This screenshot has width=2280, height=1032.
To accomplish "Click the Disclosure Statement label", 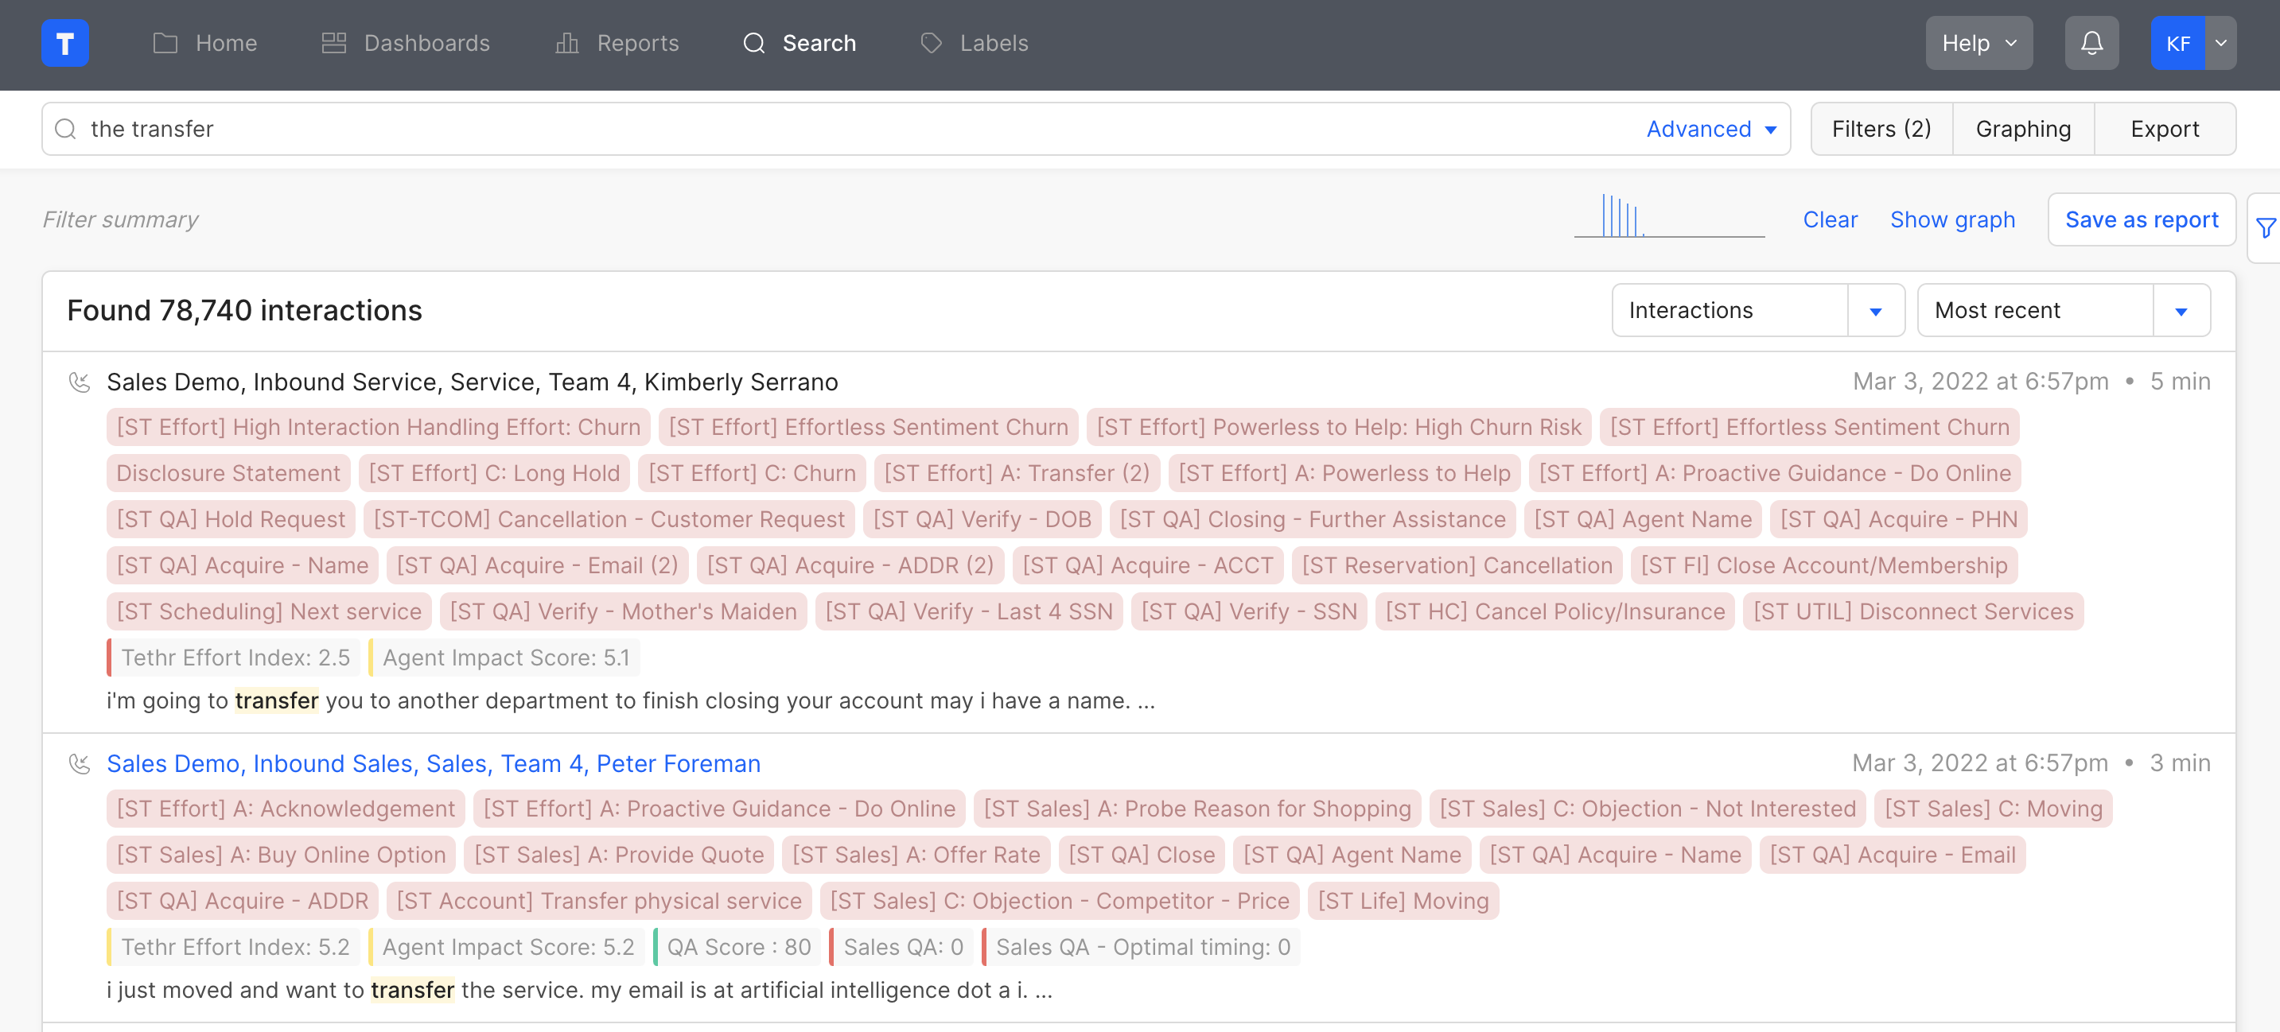I will point(228,473).
